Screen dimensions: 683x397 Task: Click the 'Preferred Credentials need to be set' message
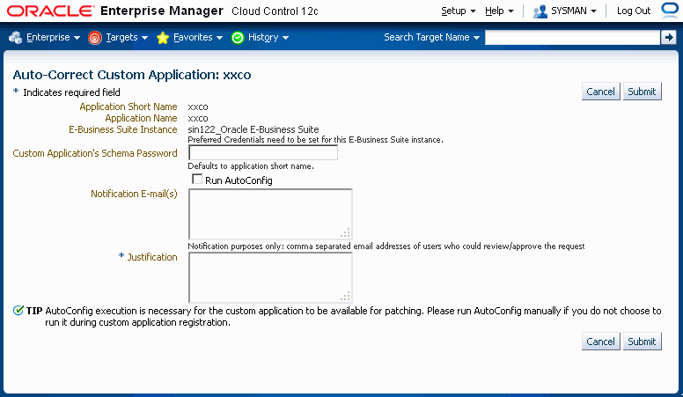tap(315, 140)
